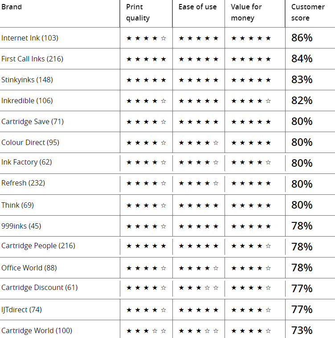
Task: Click the Cartridge People print quality star rating
Action: 146,246
